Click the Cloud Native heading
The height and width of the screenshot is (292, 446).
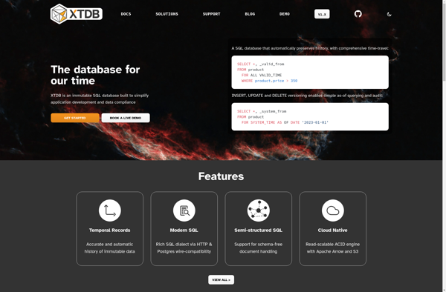point(332,230)
